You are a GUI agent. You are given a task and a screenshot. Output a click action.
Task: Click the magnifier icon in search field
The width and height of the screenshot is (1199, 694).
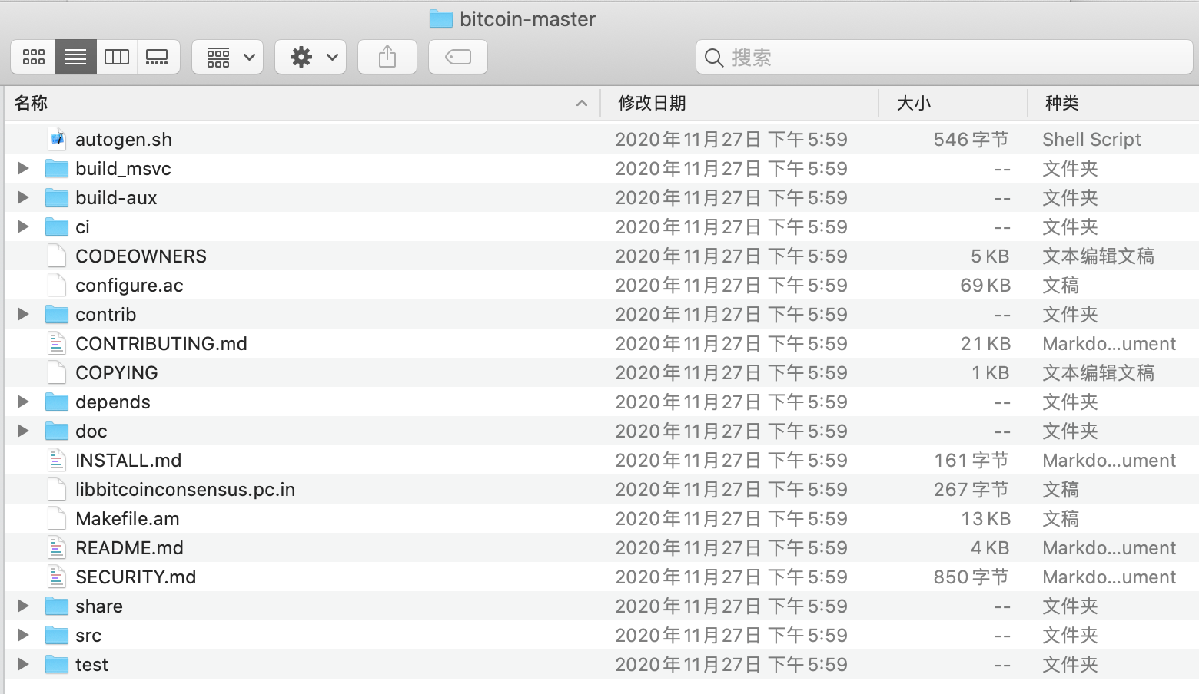[714, 58]
